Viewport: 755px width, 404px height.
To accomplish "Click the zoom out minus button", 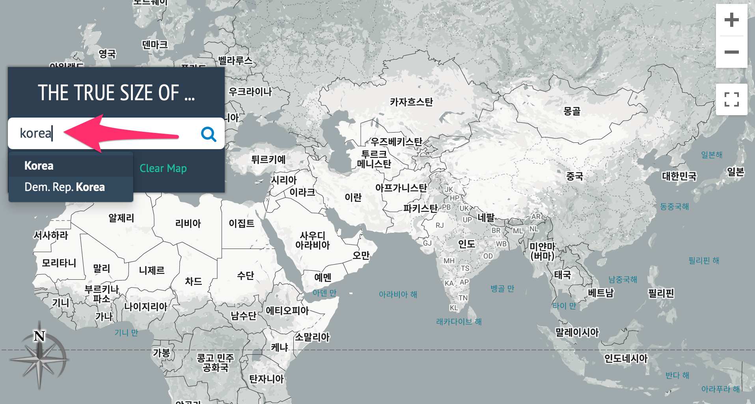I will [x=731, y=52].
